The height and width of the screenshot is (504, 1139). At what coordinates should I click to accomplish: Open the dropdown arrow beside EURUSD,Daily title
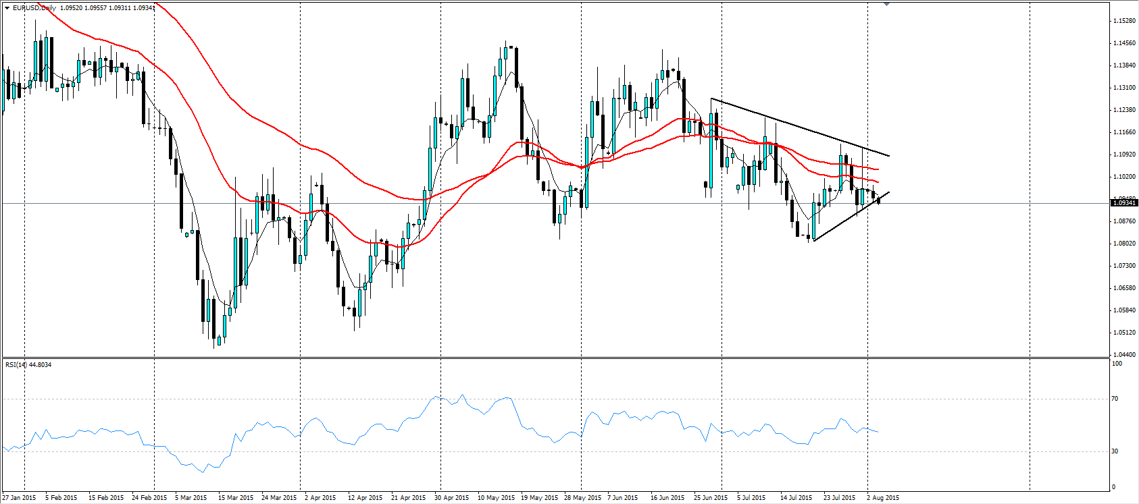(x=7, y=8)
